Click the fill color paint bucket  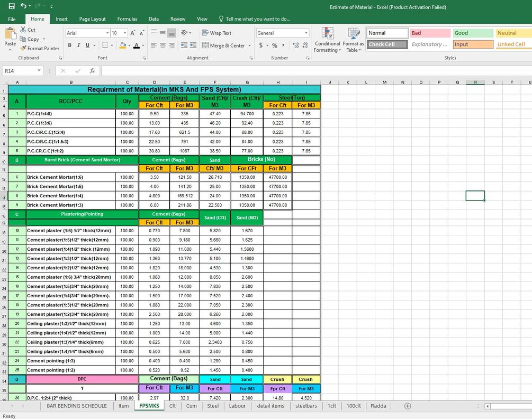click(x=123, y=45)
